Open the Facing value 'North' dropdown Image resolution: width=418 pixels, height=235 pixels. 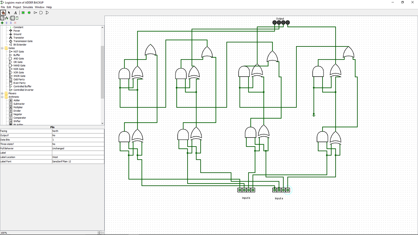tap(78, 131)
